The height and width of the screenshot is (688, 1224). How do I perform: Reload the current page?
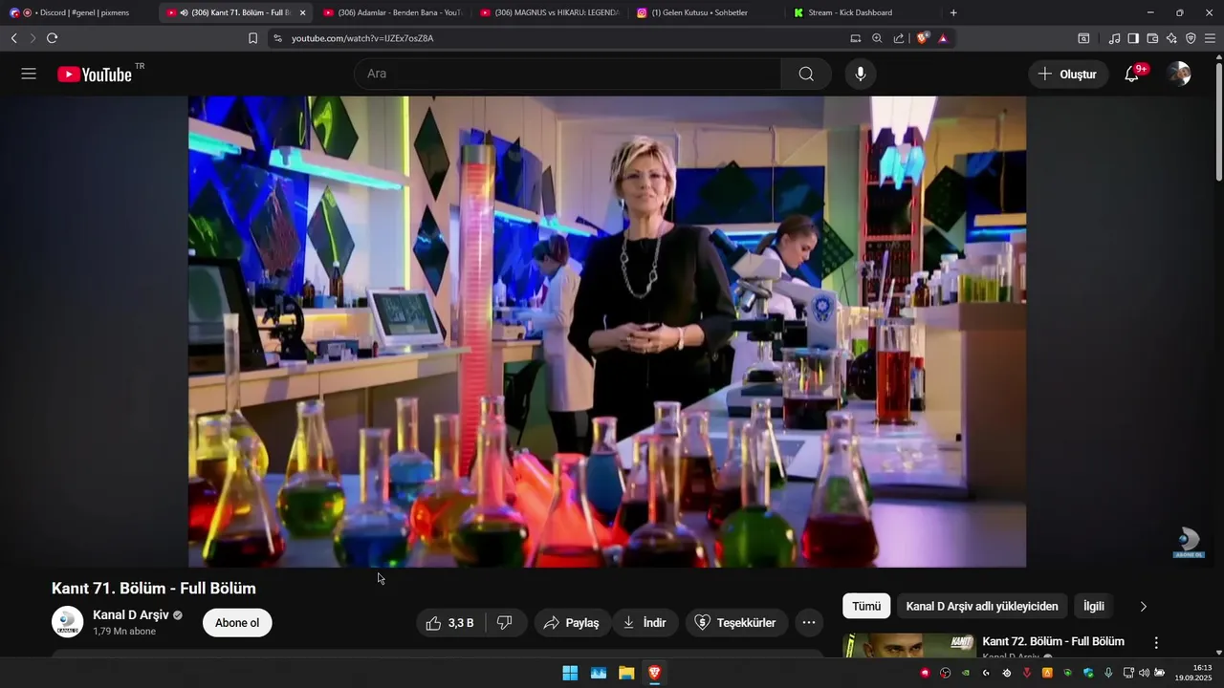[x=52, y=38]
